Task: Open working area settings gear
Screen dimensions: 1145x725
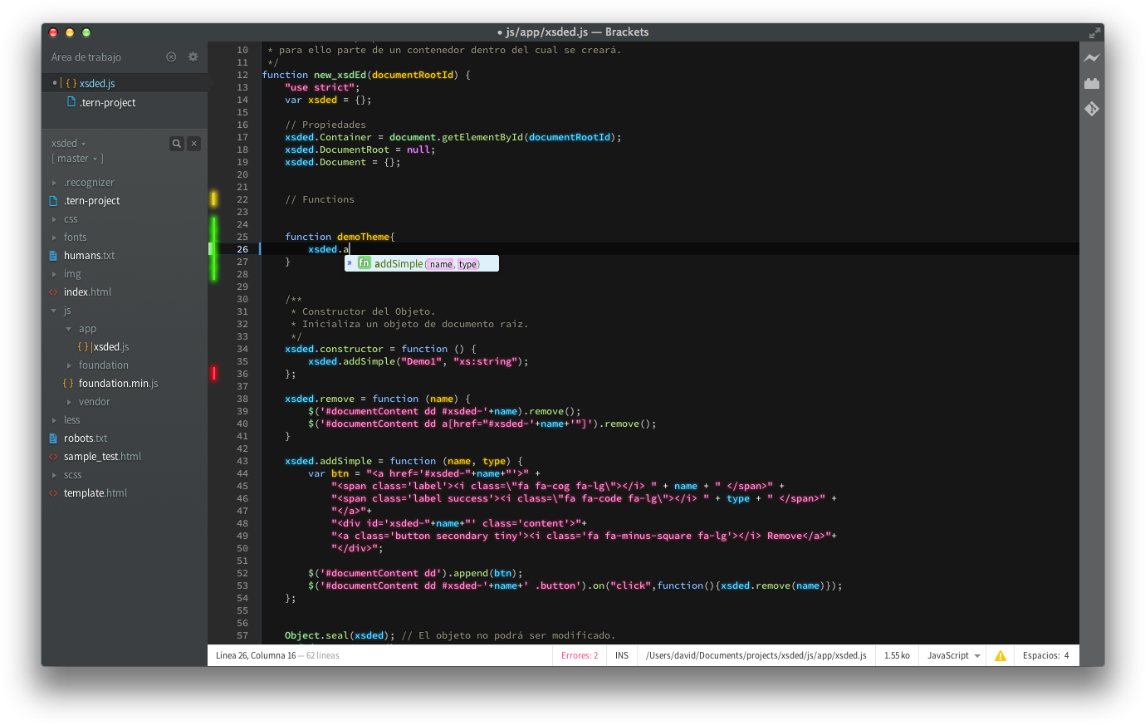Action: click(193, 57)
